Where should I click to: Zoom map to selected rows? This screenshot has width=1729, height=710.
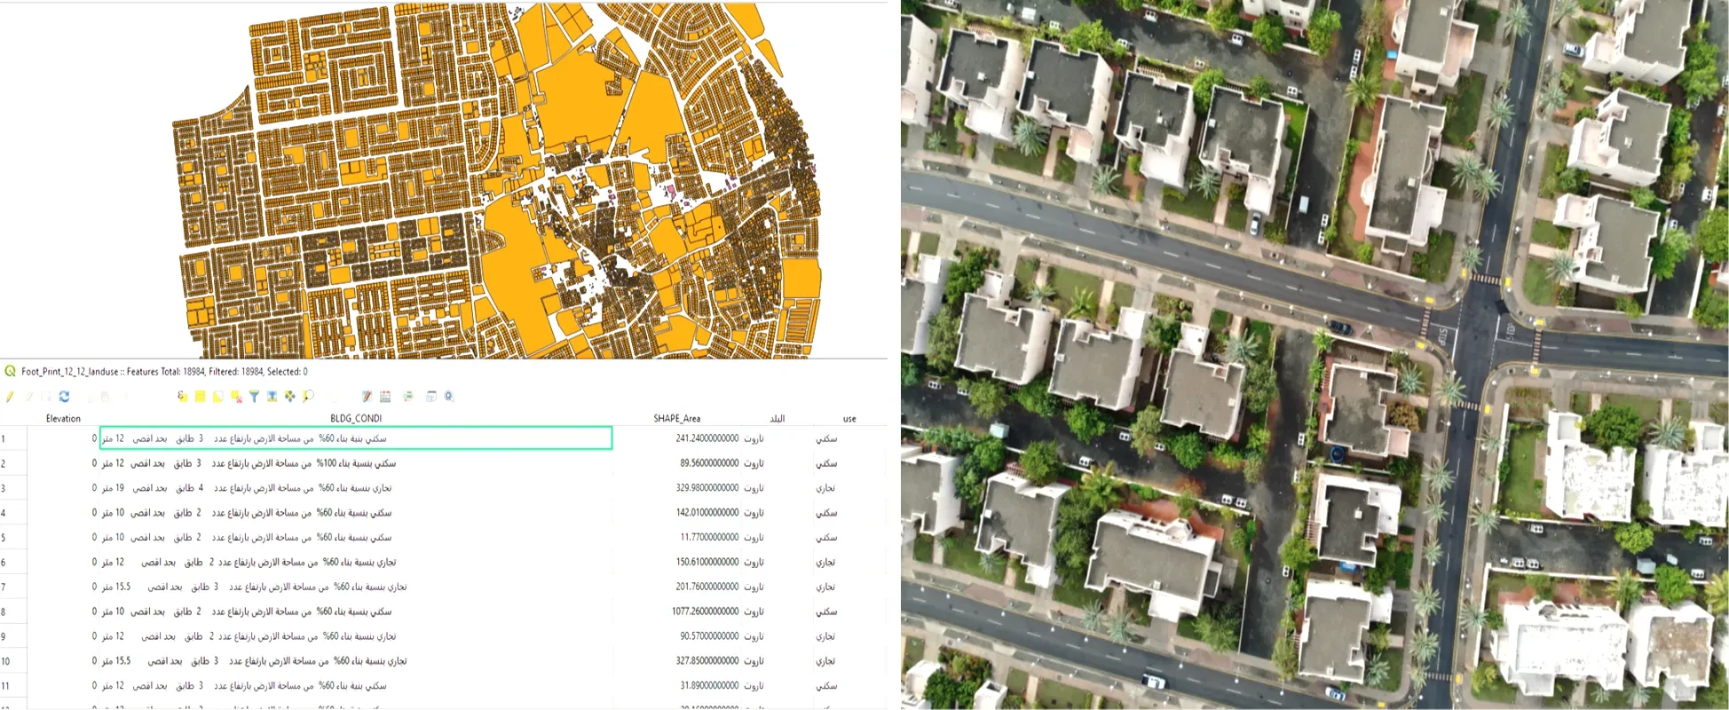pos(308,397)
